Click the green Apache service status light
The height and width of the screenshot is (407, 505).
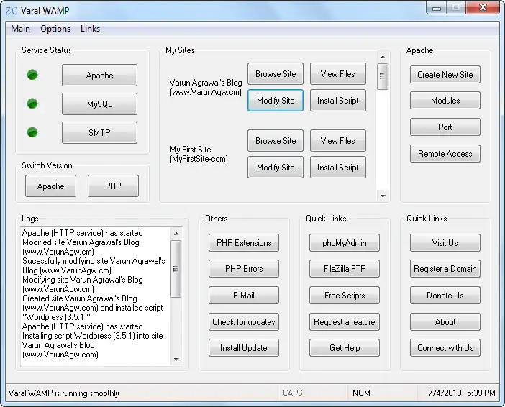click(32, 75)
